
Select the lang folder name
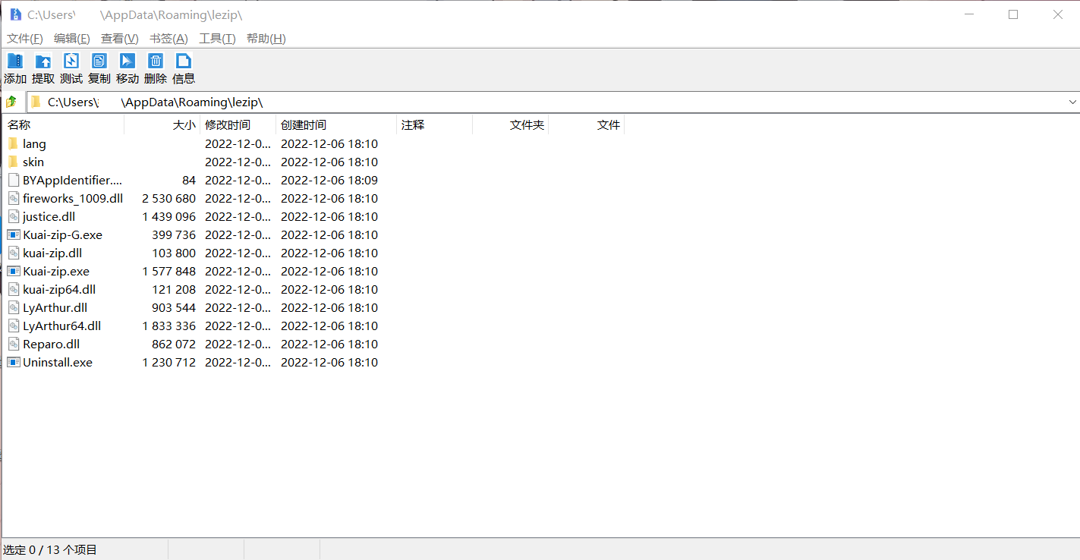pyautogui.click(x=34, y=143)
